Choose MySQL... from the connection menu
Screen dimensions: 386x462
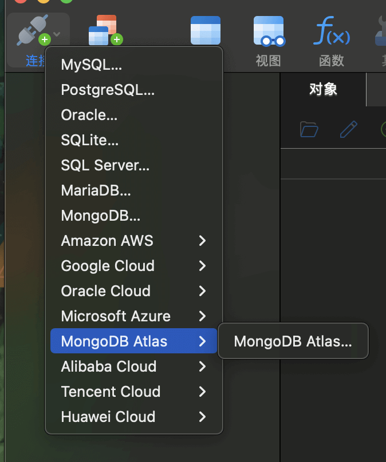pyautogui.click(x=92, y=65)
